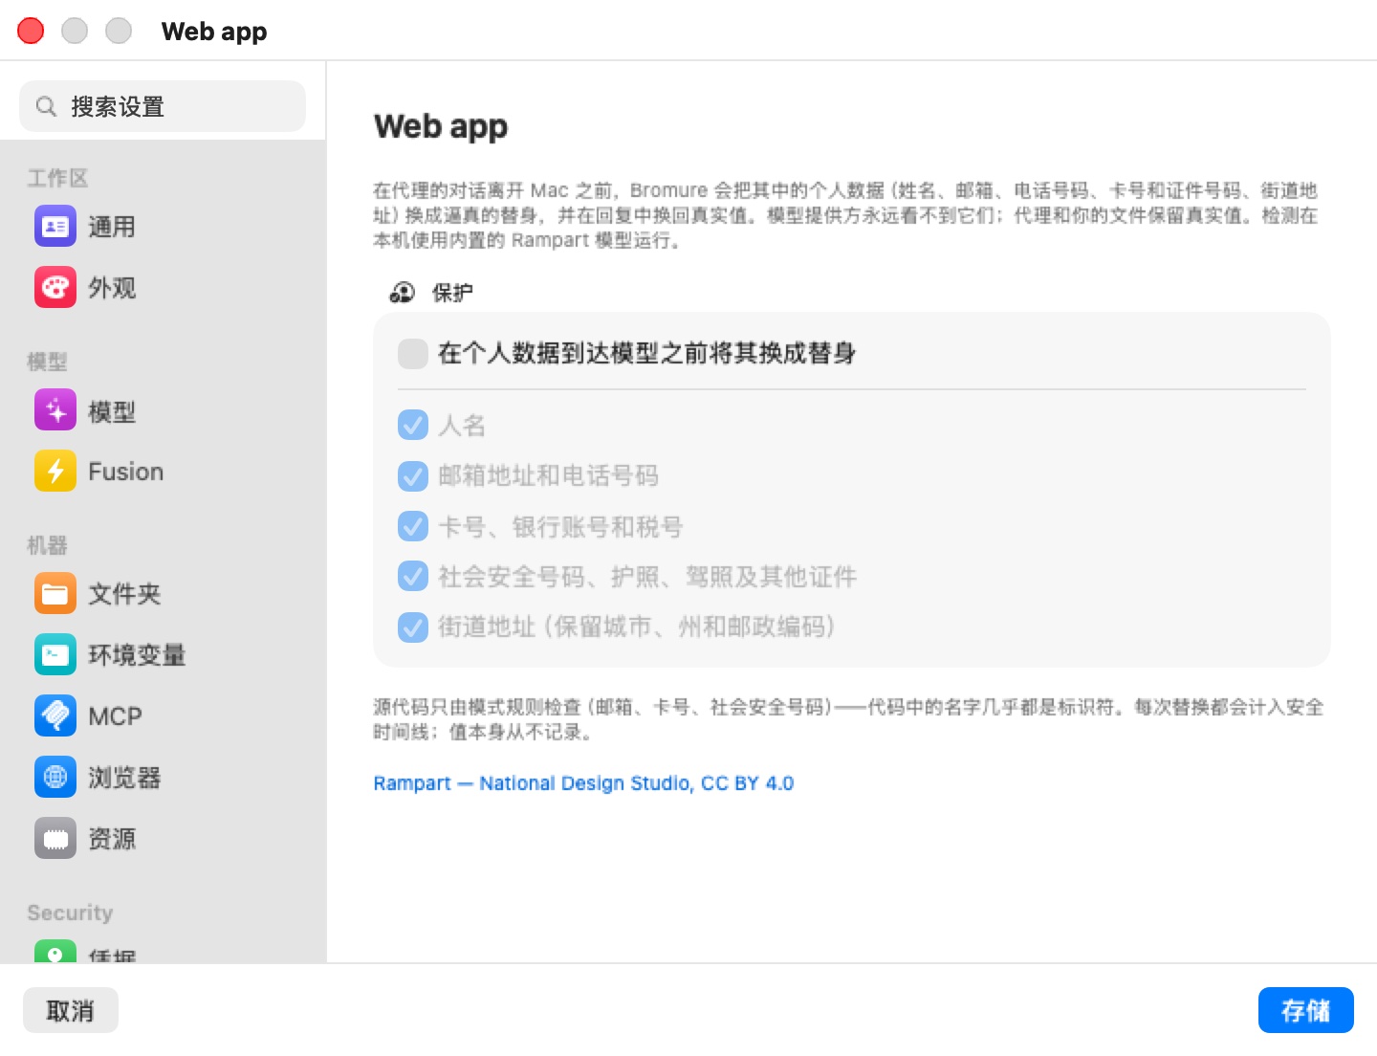Go to 通用 sidebar item label

[112, 227]
